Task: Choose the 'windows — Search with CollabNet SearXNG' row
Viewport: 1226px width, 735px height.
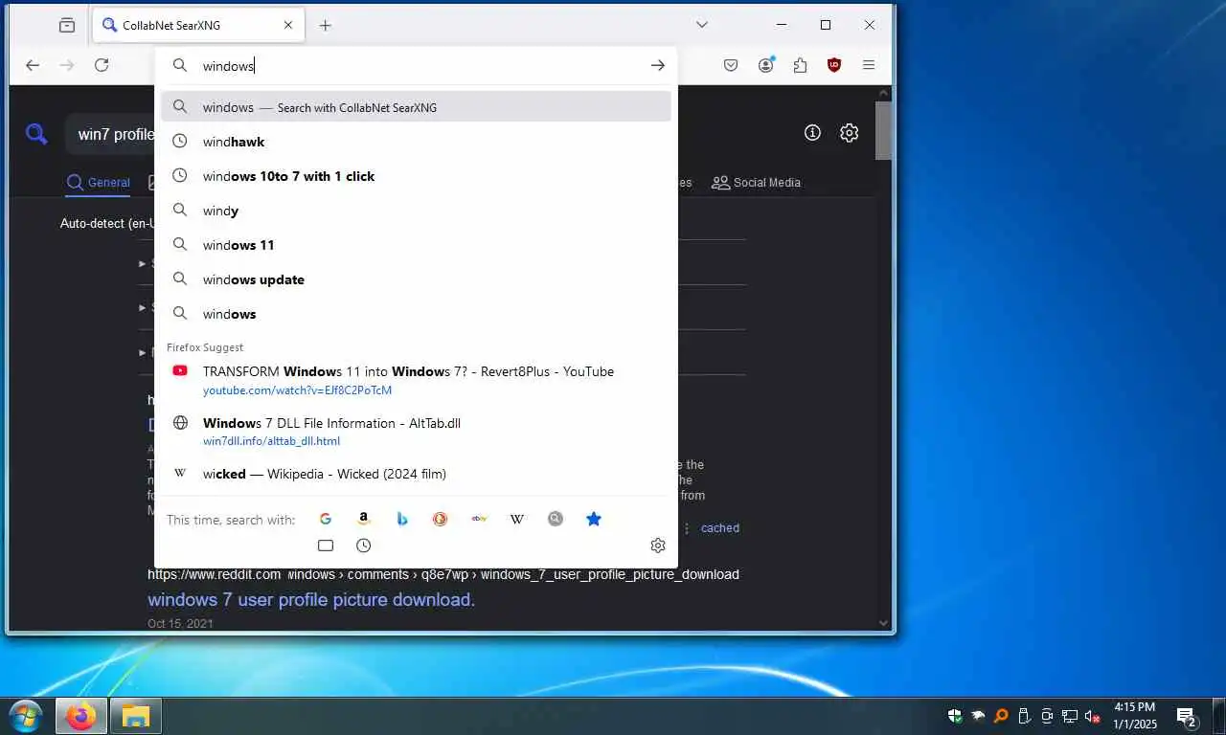Action: 416,107
